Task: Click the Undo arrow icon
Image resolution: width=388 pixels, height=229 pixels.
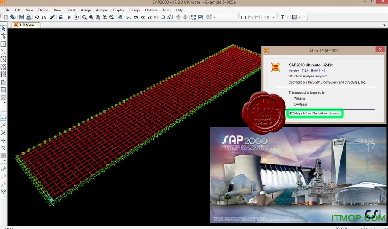Action: pos(37,17)
